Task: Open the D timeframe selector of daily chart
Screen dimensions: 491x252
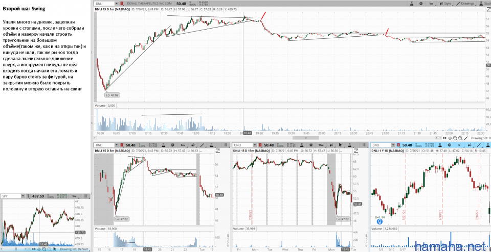Action: (460, 145)
